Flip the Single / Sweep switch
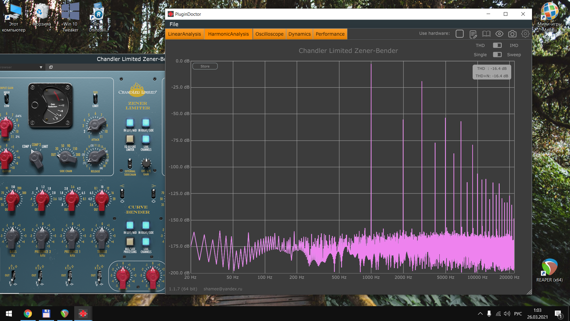This screenshot has height=321, width=570. click(497, 54)
